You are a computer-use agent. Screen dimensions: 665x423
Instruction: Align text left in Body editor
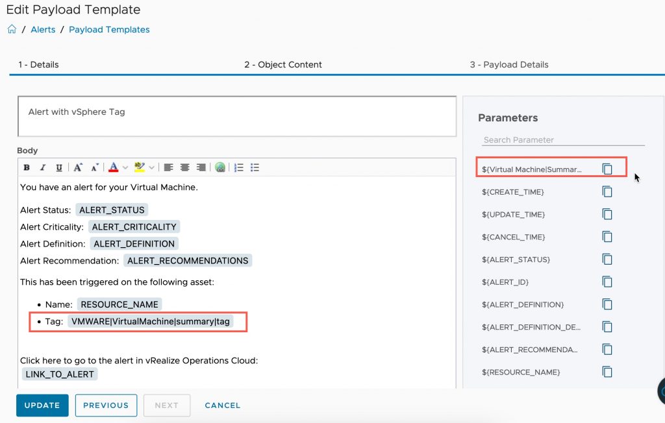click(x=168, y=167)
